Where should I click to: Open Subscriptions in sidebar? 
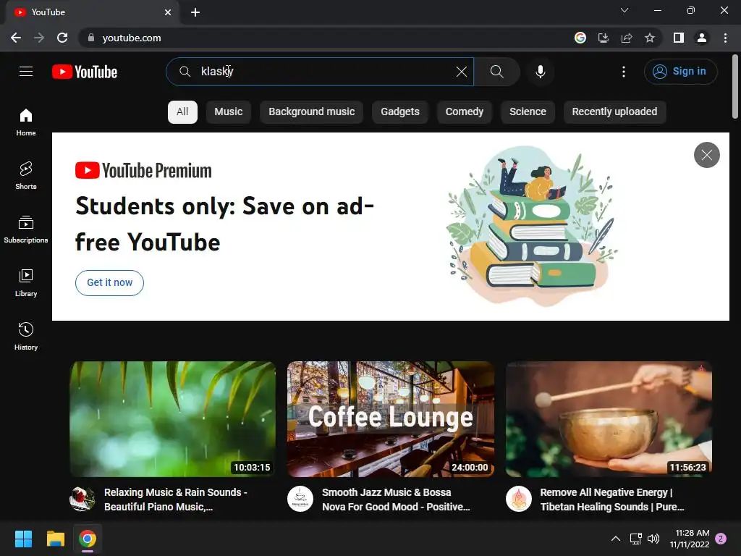click(26, 229)
